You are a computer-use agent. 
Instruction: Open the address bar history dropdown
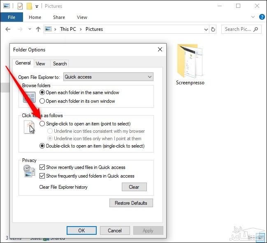tap(206, 29)
